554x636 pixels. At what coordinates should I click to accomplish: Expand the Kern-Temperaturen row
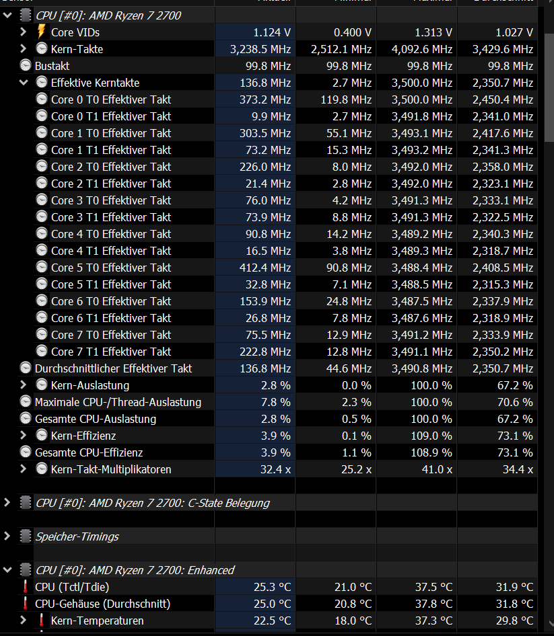pyautogui.click(x=23, y=620)
